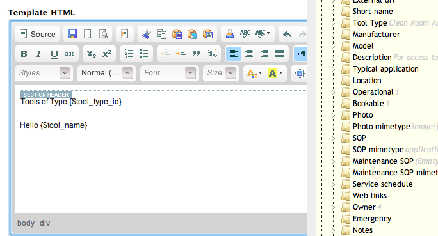438x236 pixels.
Task: Select the Photo mimetype tree item
Action: pos(381,127)
